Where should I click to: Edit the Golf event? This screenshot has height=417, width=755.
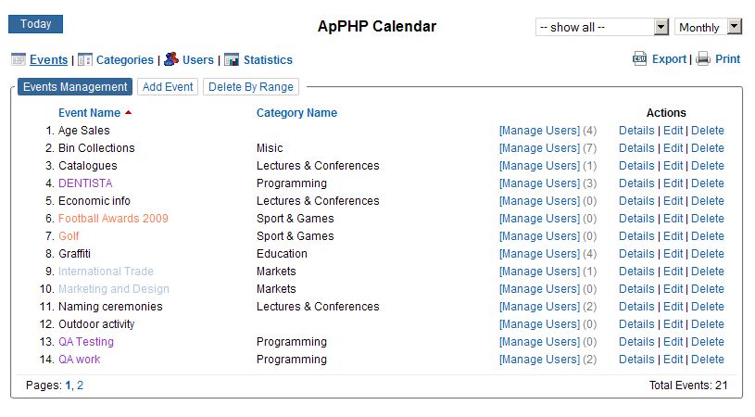click(673, 236)
